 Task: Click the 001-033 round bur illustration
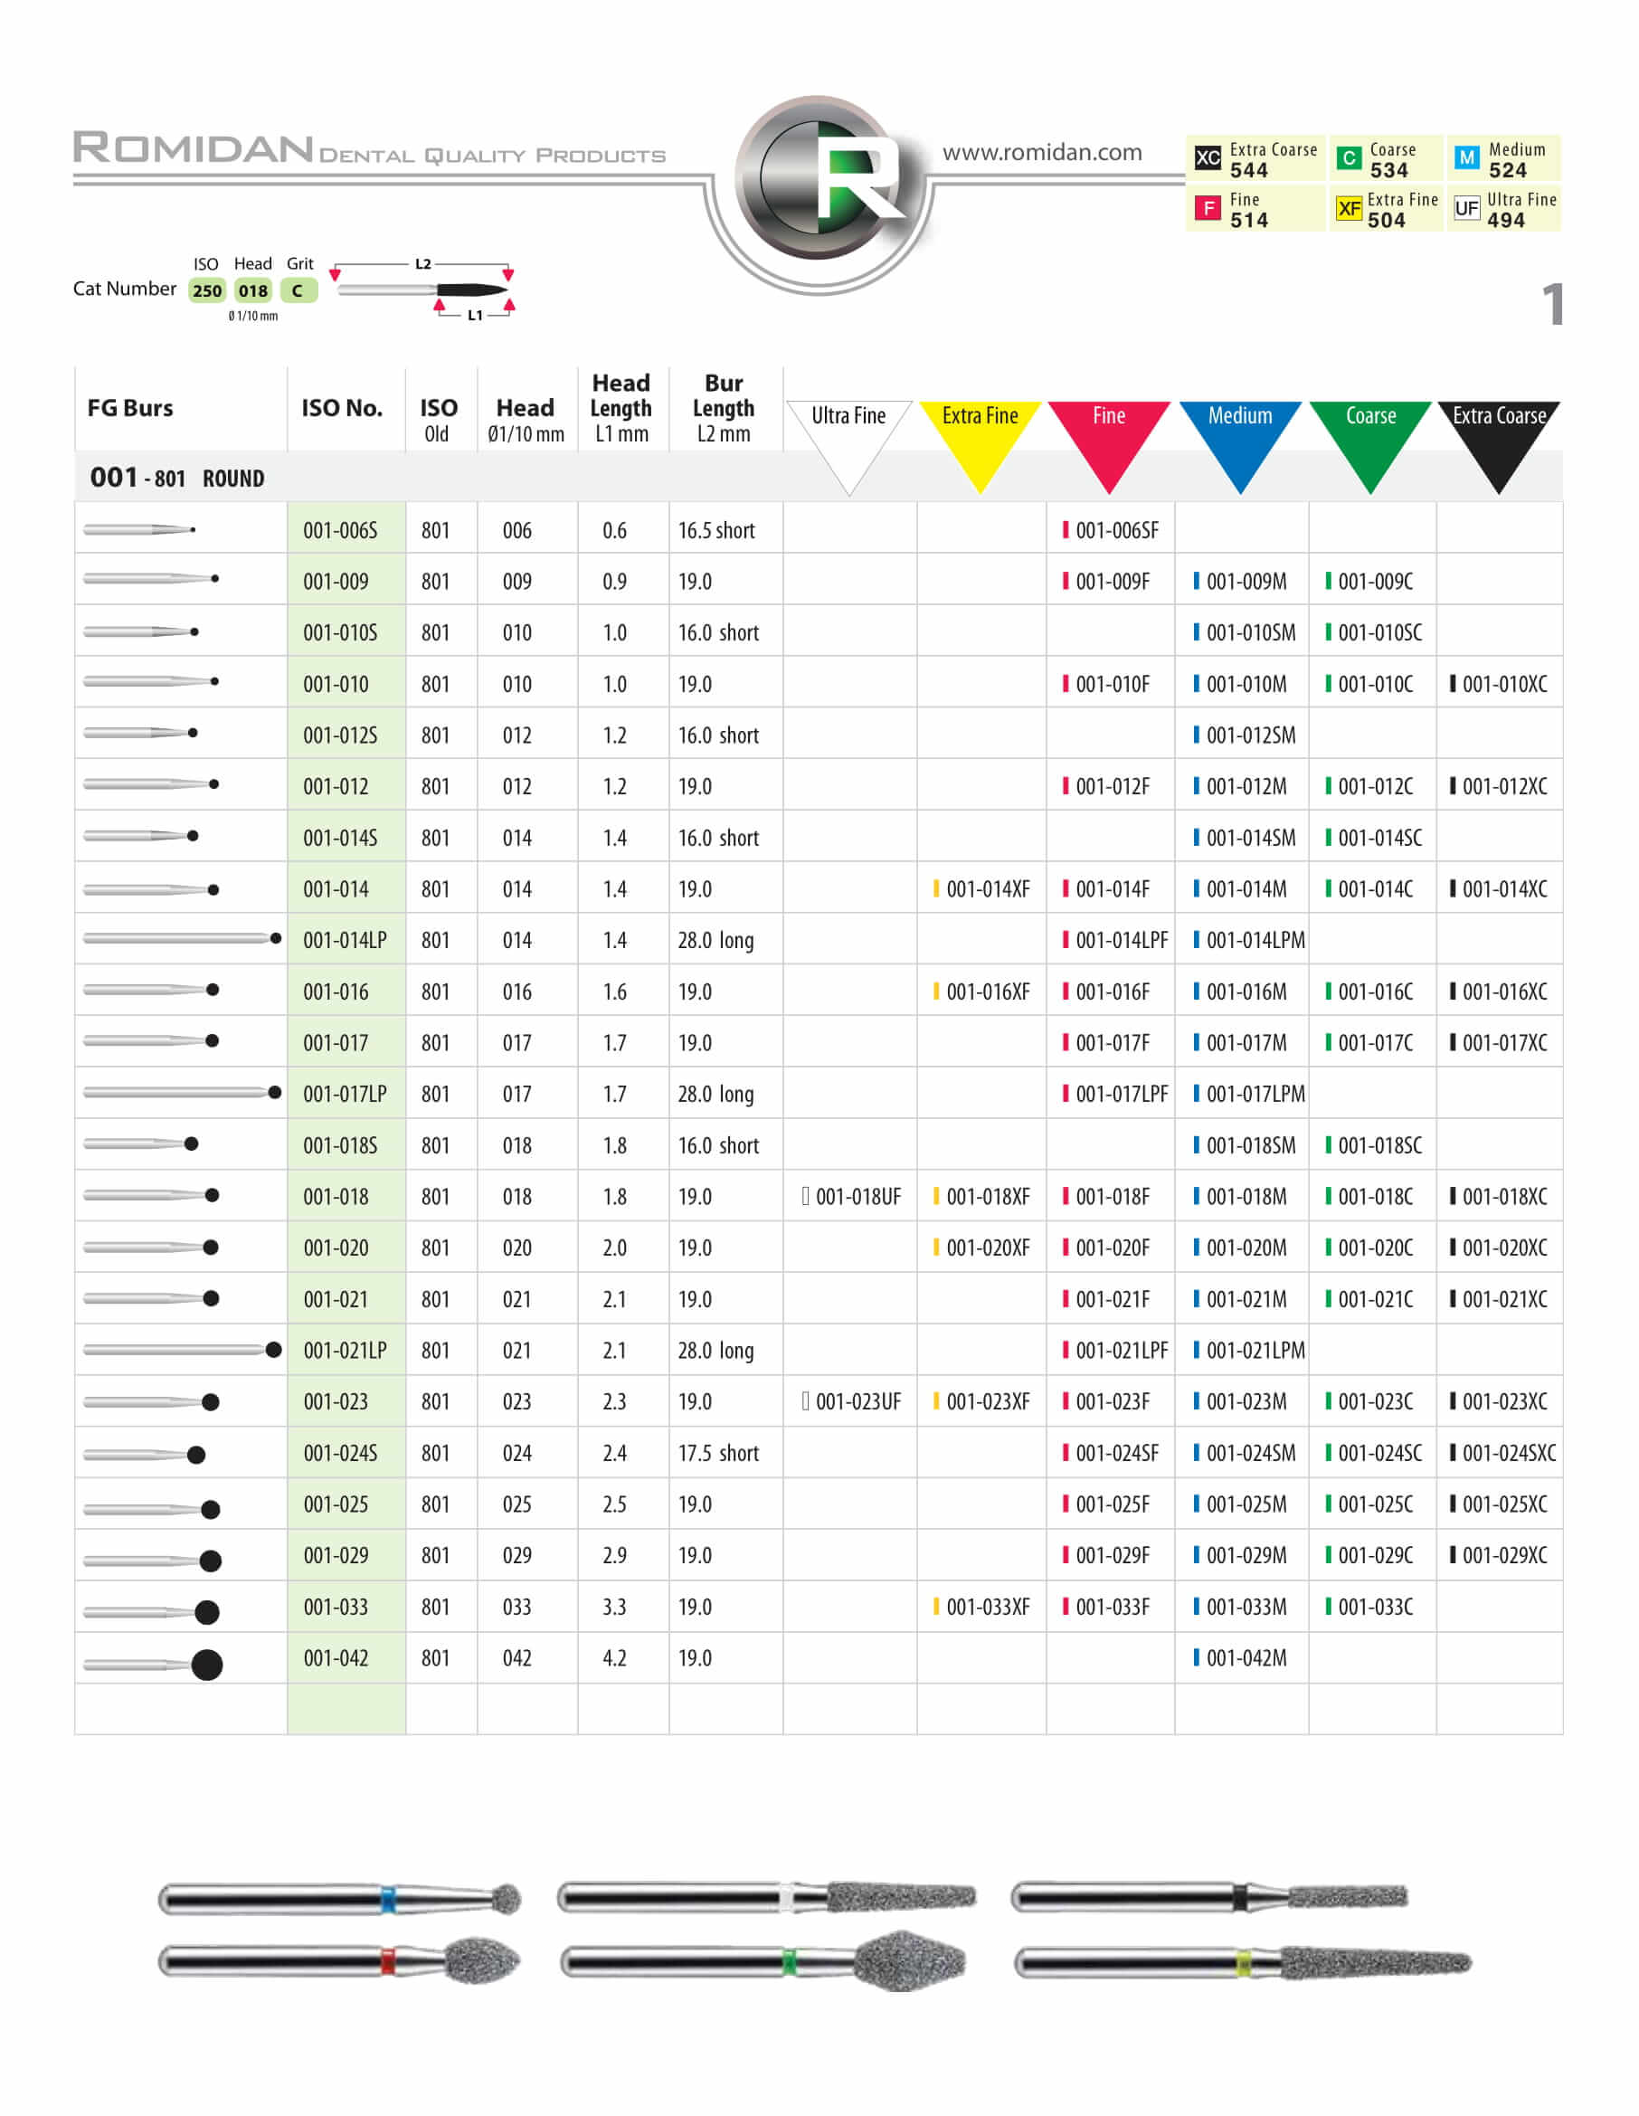(151, 1612)
